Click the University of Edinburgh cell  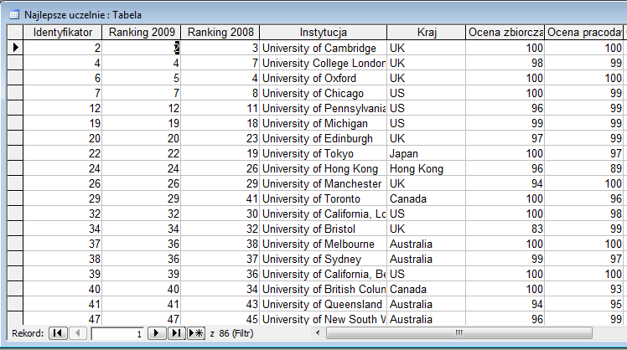coord(323,138)
